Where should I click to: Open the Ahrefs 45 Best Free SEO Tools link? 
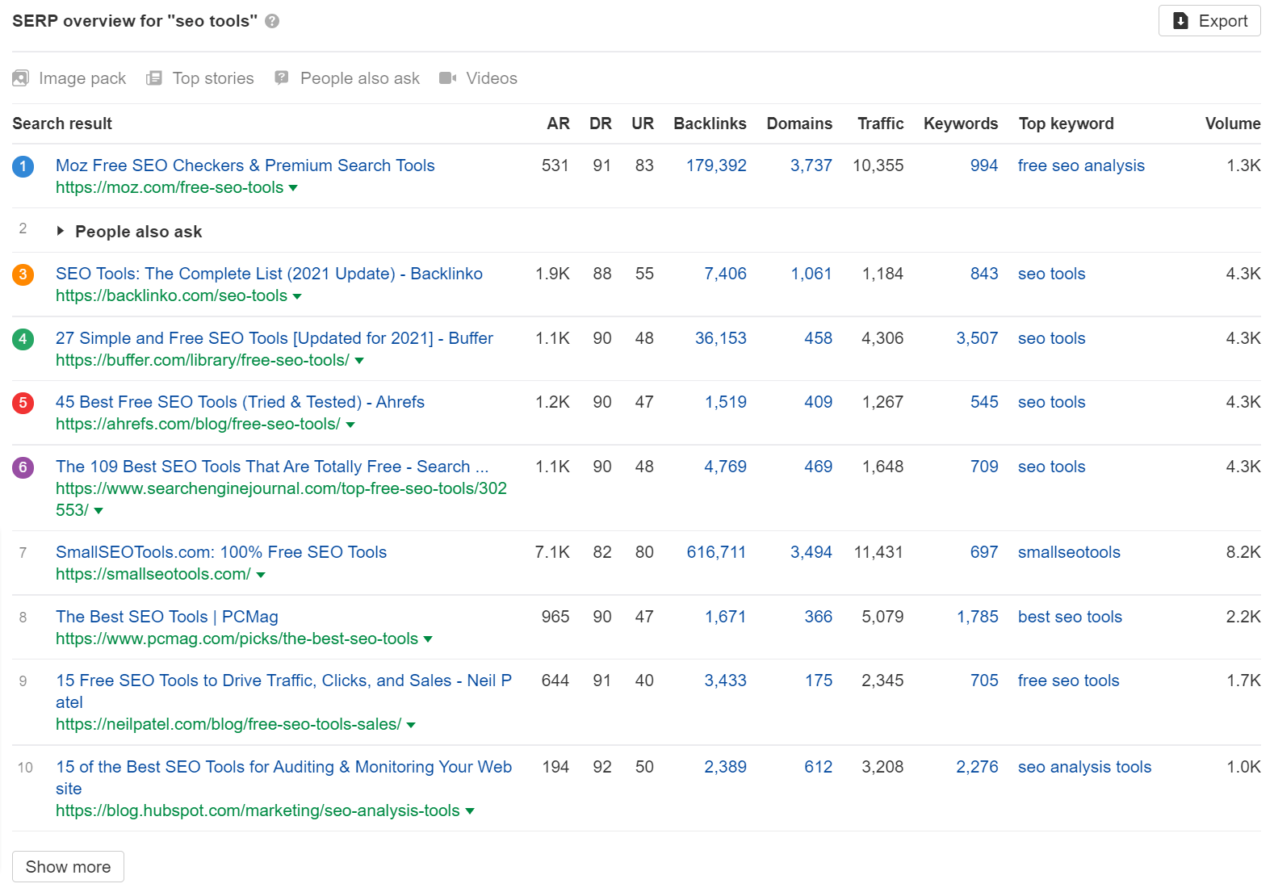240,402
